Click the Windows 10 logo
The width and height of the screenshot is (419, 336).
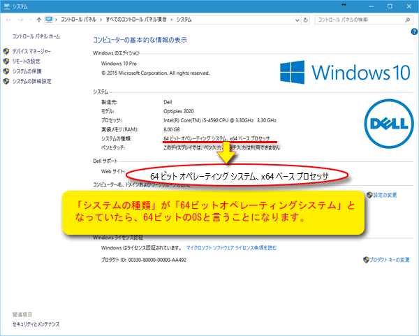pyautogui.click(x=345, y=72)
